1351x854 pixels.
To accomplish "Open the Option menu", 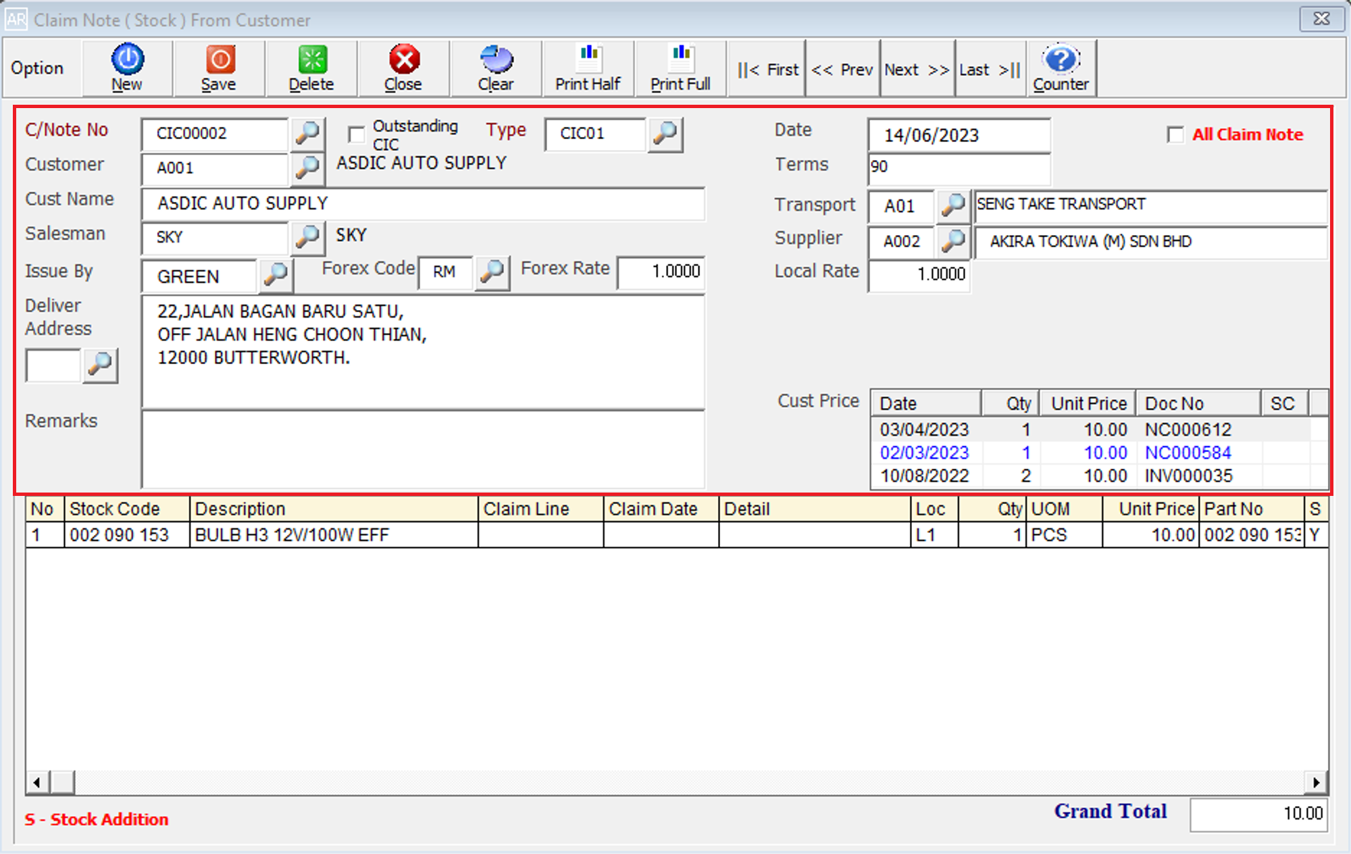I will (x=38, y=68).
